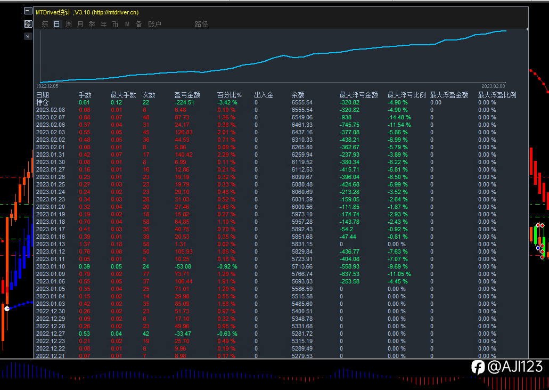Click the 2023.02.06 date cell

[x=51, y=125]
